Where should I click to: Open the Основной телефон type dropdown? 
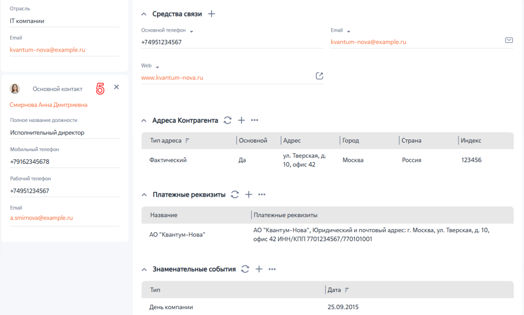click(191, 31)
